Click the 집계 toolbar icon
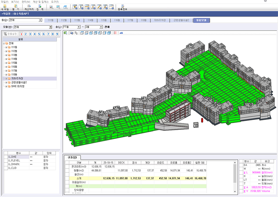The image size is (278, 197). (40, 7)
